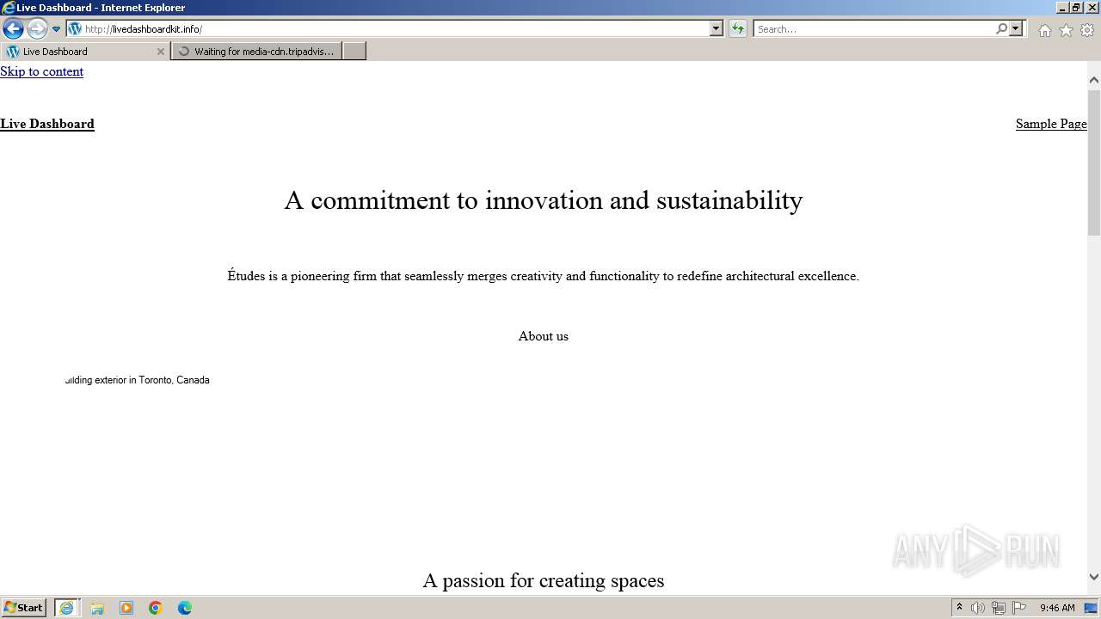Click the Show desktop button
Image resolution: width=1101 pixels, height=619 pixels.
point(1092,608)
